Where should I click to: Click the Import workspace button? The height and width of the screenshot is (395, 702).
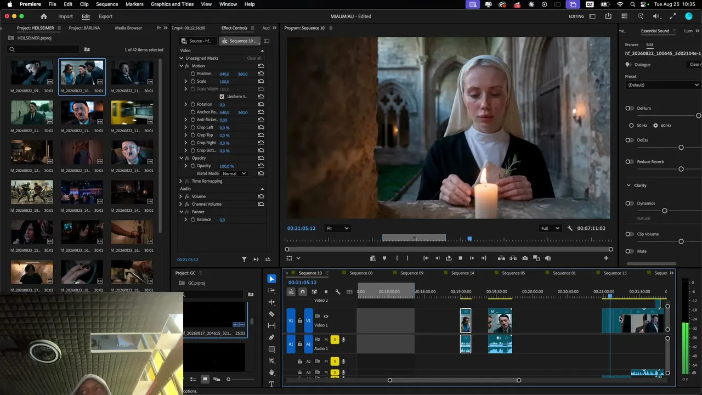coord(65,16)
